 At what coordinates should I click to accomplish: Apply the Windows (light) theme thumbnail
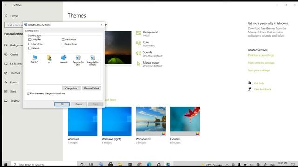tap(117, 122)
